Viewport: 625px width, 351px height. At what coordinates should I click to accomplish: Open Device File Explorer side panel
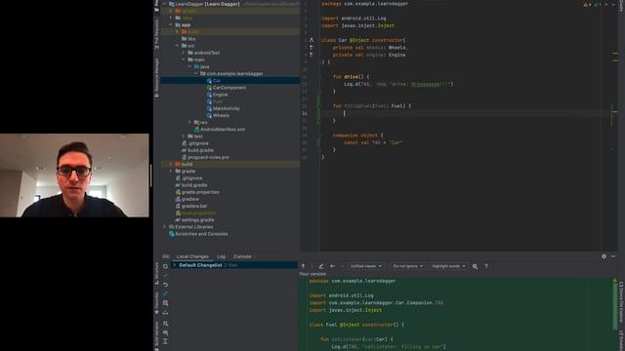[621, 302]
